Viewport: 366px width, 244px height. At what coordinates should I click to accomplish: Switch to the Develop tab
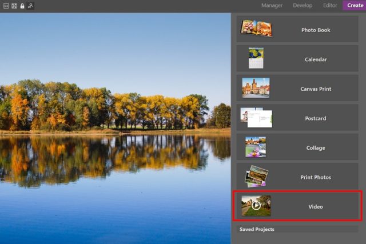click(303, 5)
